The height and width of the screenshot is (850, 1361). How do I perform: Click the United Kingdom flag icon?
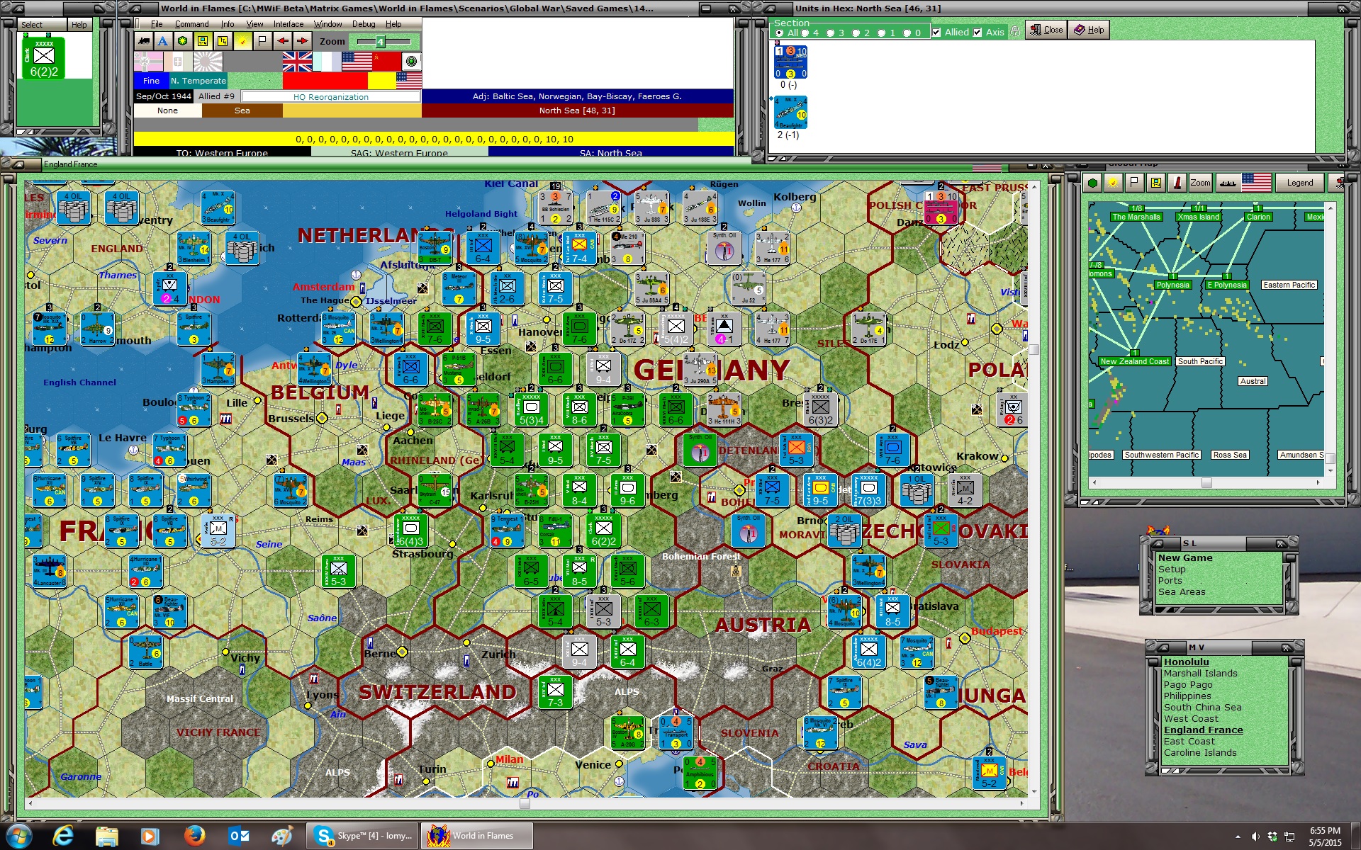(x=297, y=62)
